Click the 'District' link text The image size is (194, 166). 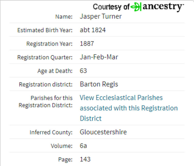91,118
